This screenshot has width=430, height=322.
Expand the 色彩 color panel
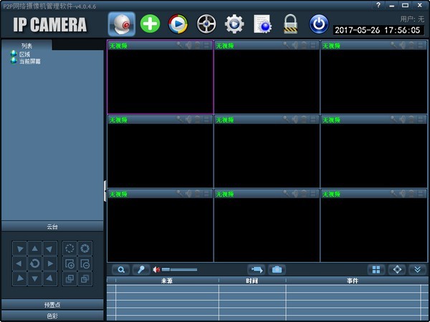coord(52,315)
